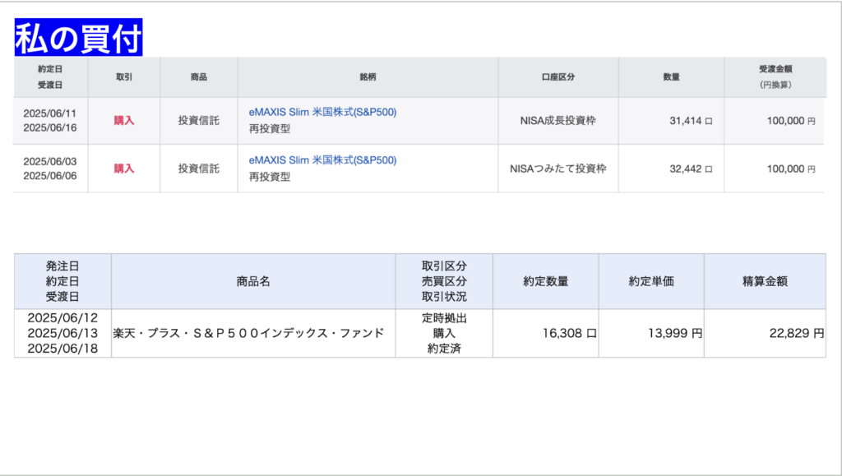842x476 pixels.
Task: Click the 取引区分 header label
Action: coord(444,266)
